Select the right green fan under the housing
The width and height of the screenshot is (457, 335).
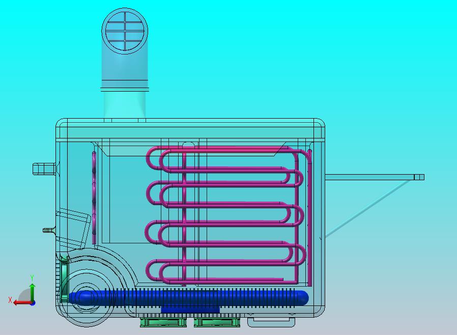click(x=217, y=322)
